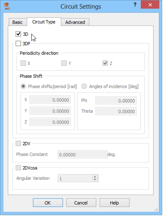163x216 pixels.
Task: Enable the 3DP checkbox
Action: (x=18, y=43)
